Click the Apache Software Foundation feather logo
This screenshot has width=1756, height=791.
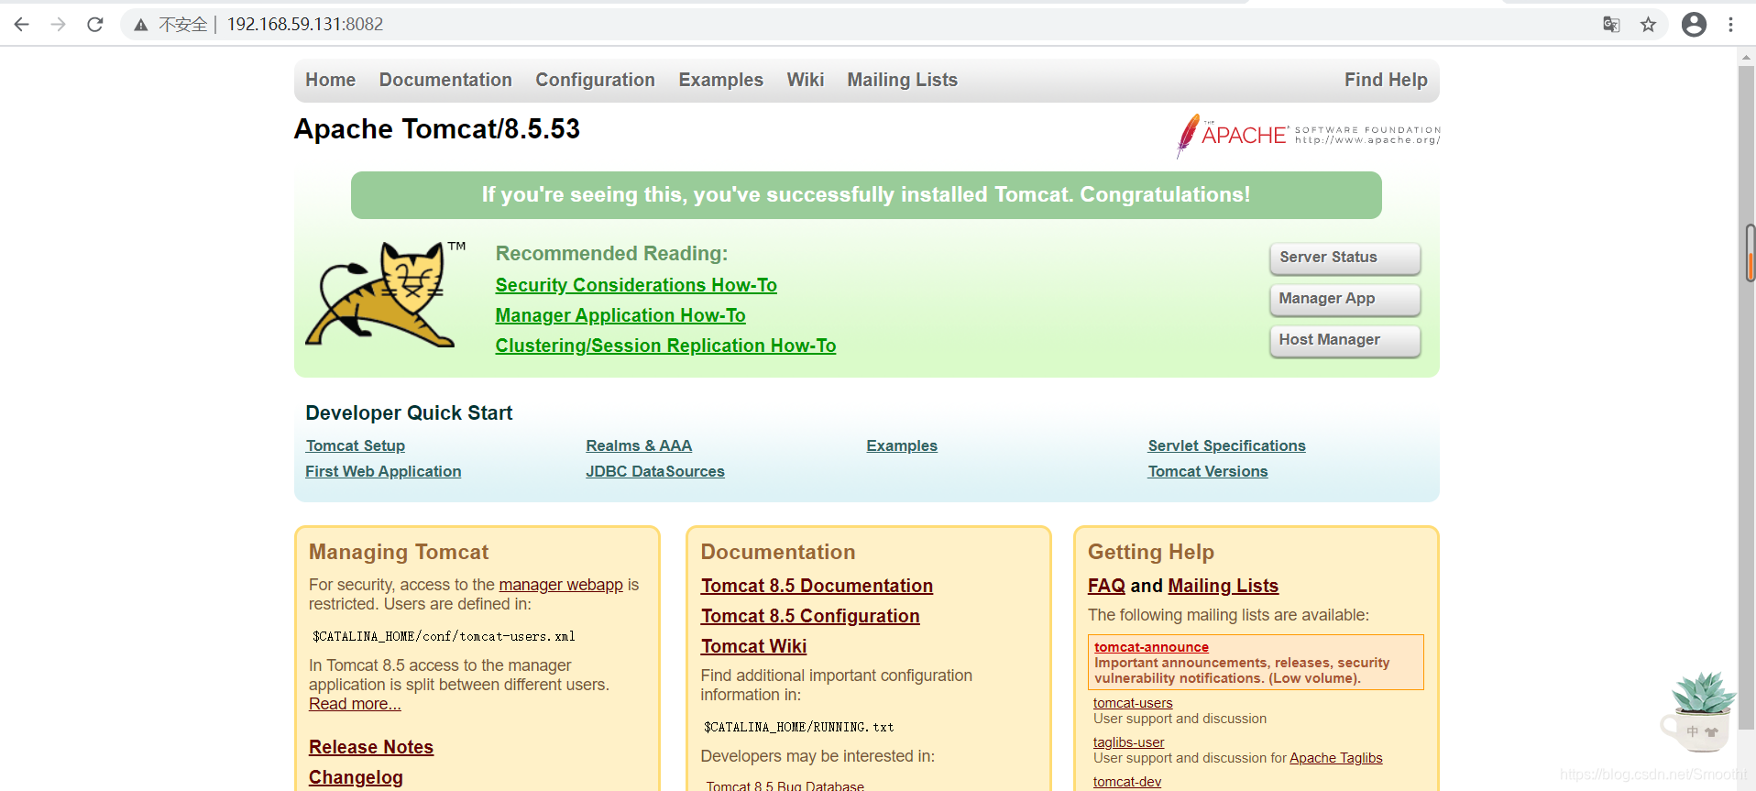point(1308,136)
